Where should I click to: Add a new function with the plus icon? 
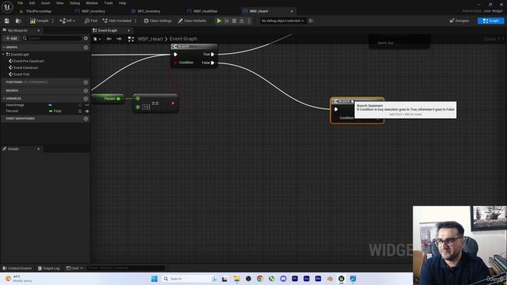(86, 82)
